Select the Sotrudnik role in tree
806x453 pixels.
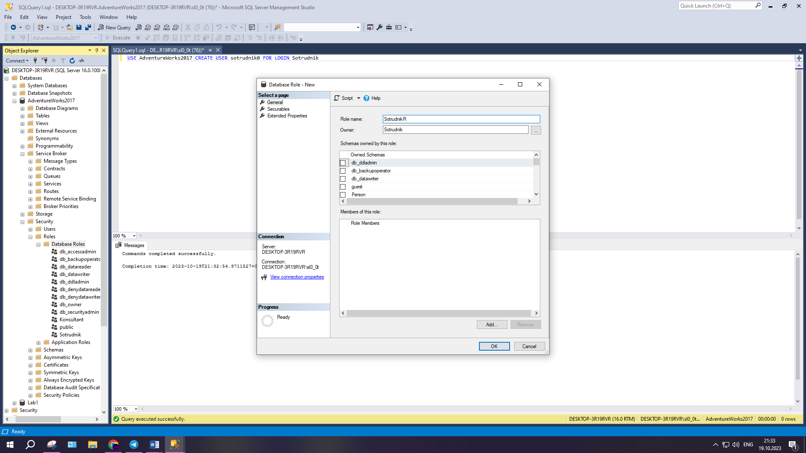70,335
